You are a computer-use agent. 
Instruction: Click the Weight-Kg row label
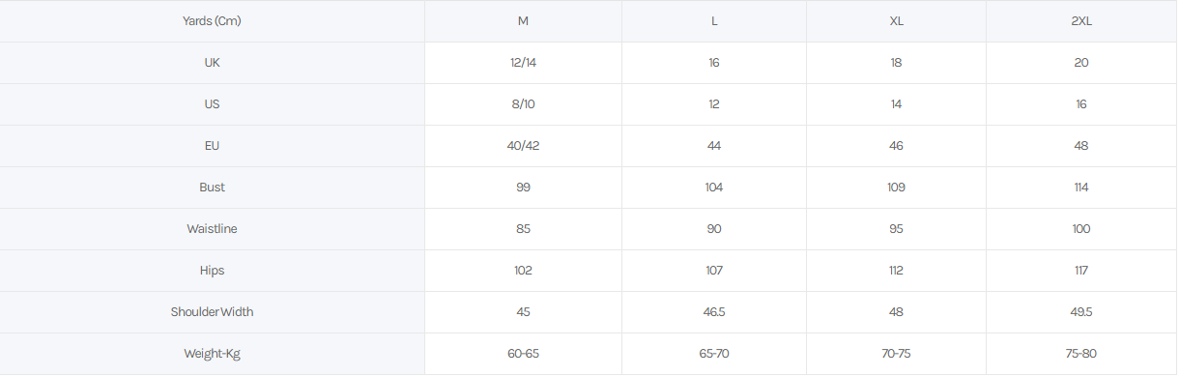pyautogui.click(x=212, y=354)
